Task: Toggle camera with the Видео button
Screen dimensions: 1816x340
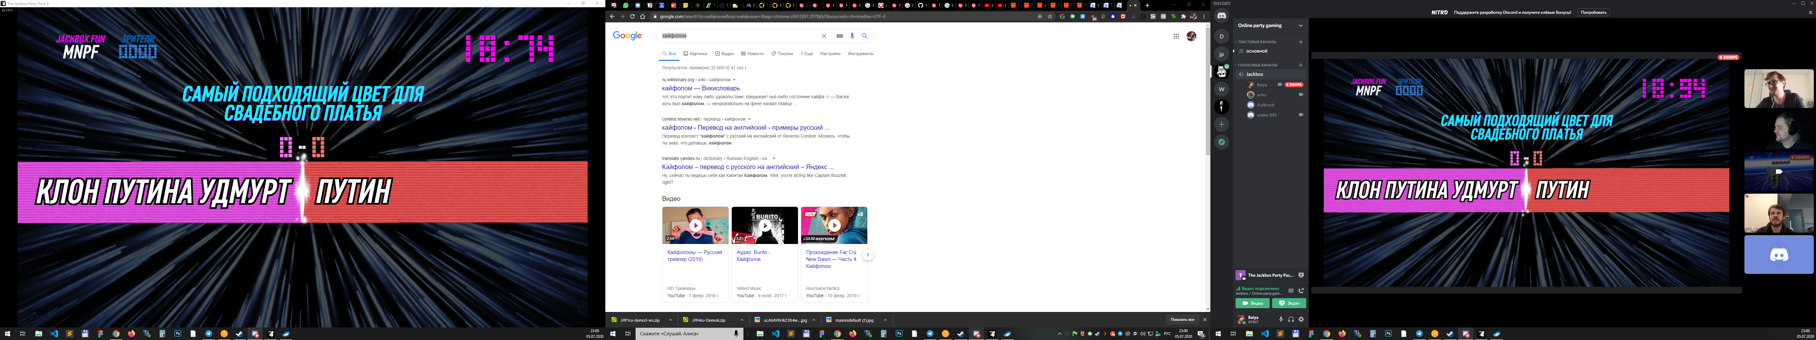Action: [1252, 303]
